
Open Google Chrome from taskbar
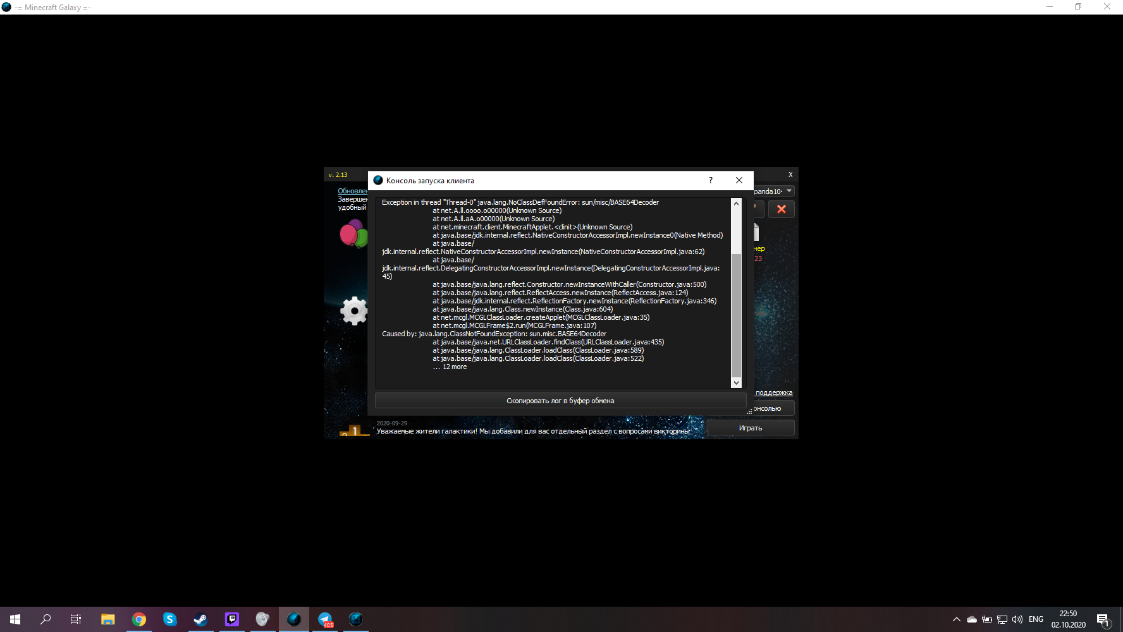139,619
